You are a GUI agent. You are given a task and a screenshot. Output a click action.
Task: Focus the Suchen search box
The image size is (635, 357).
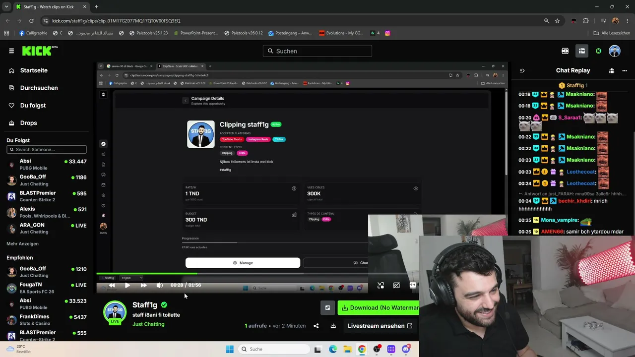click(x=317, y=51)
